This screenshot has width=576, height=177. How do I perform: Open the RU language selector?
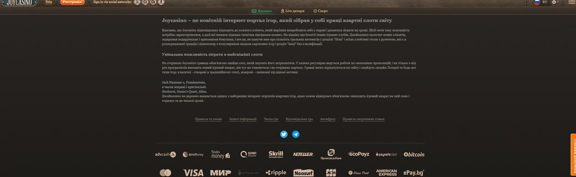[545, 2]
